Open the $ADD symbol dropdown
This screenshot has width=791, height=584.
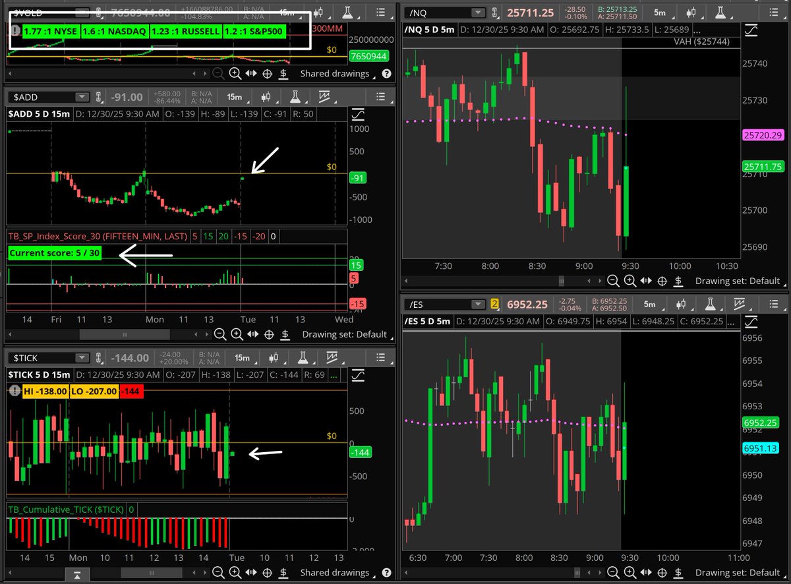pos(81,97)
